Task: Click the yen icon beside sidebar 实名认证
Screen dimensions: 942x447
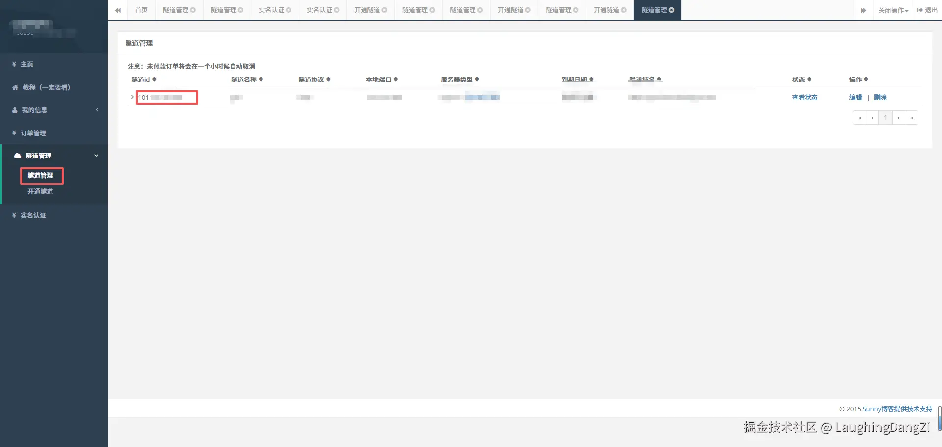Action: [x=14, y=215]
